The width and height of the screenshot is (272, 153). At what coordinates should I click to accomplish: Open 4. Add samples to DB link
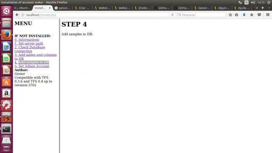coord(32,62)
